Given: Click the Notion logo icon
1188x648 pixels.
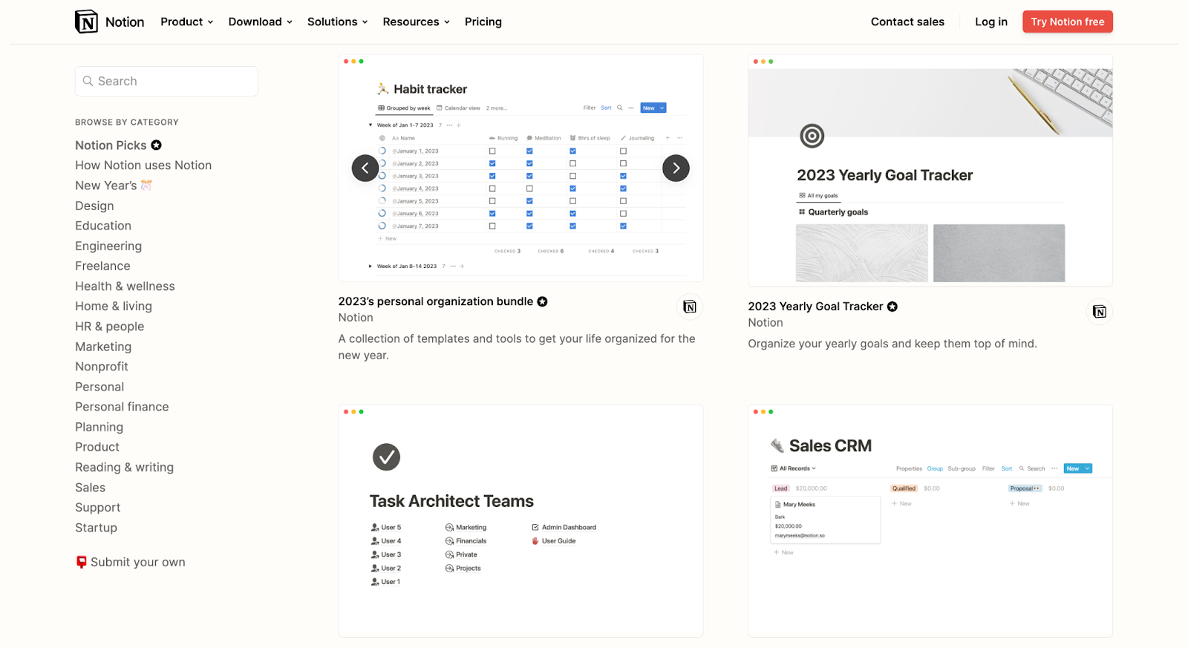Looking at the screenshot, I should [87, 22].
